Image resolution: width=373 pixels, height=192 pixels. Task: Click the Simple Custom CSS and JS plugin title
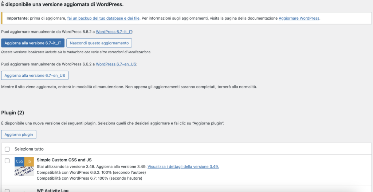[64, 160]
